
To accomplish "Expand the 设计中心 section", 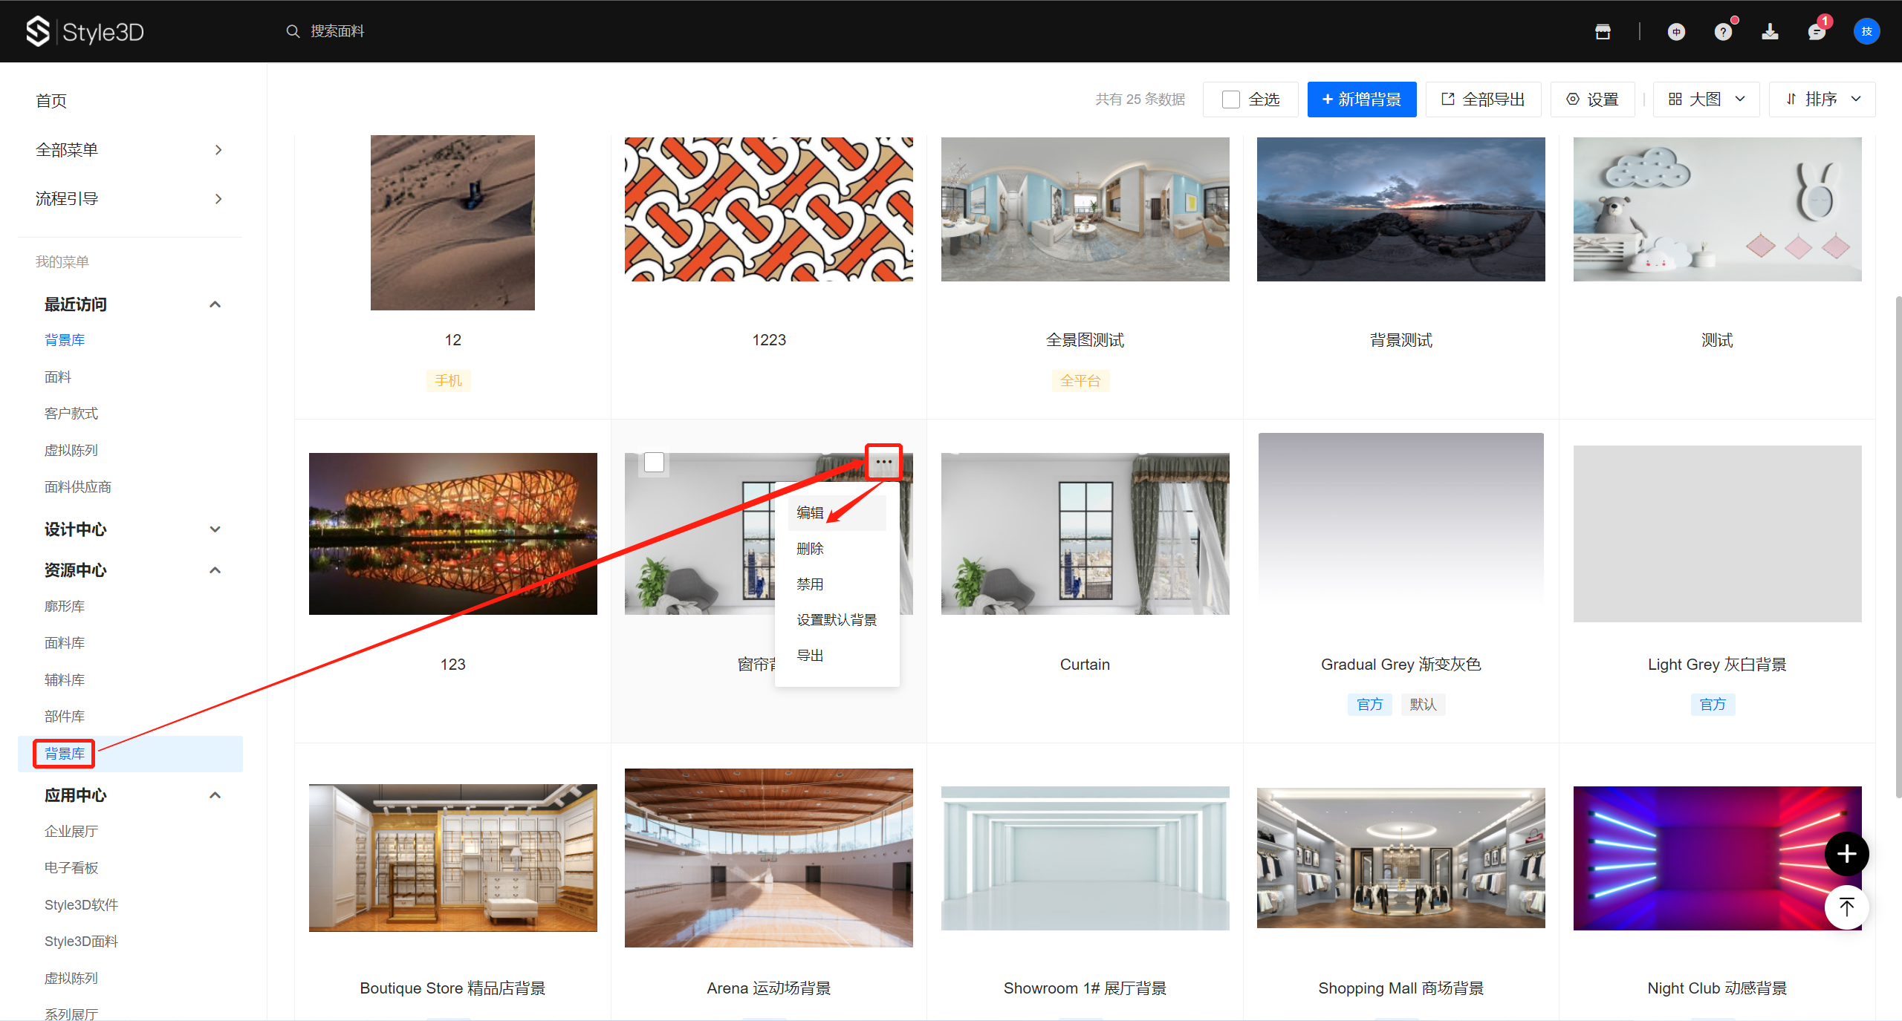I will (215, 529).
